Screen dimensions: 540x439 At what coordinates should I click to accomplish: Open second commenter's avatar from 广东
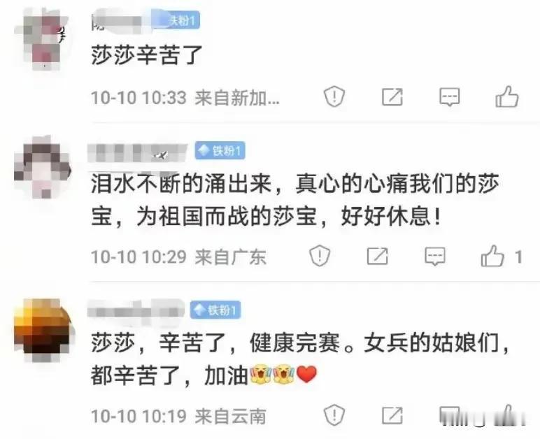[x=43, y=168]
